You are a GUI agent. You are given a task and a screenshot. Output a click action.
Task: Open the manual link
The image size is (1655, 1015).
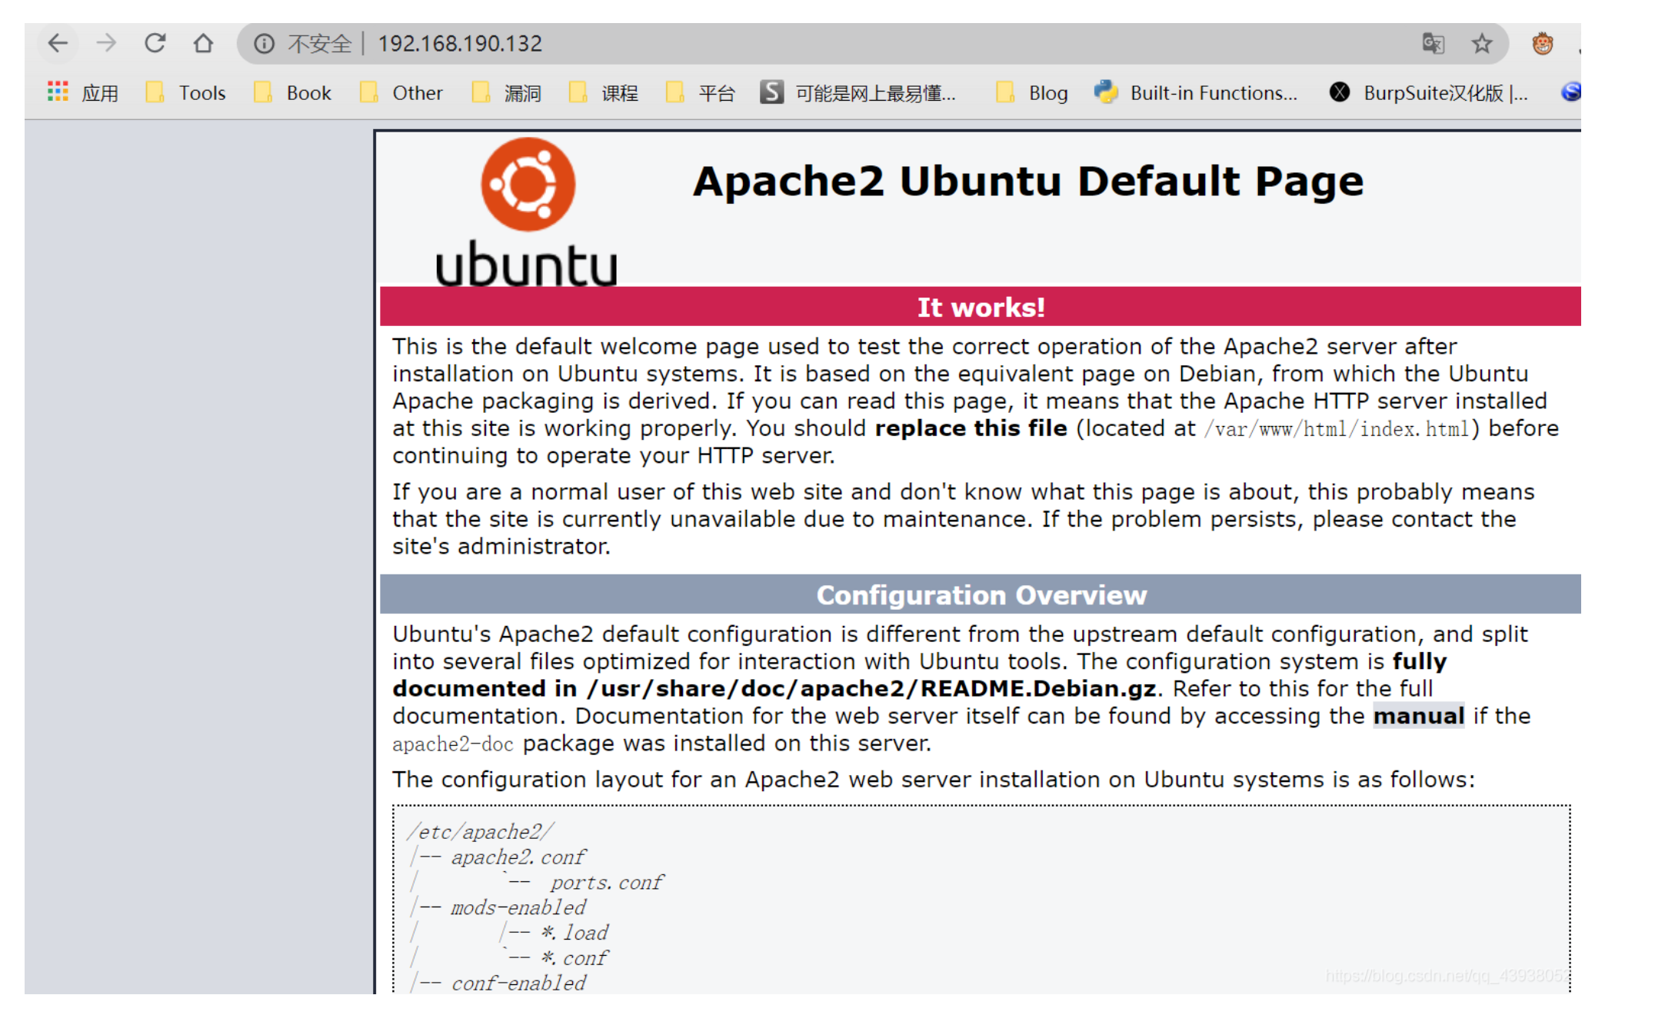click(x=1418, y=716)
